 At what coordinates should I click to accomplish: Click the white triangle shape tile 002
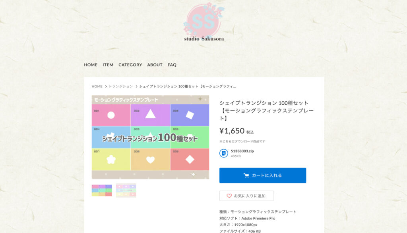tap(150, 115)
